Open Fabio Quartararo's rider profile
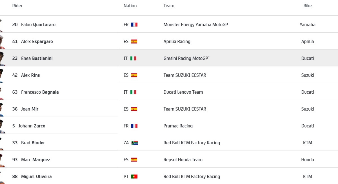Screen dimensions: 338x184 (38, 25)
